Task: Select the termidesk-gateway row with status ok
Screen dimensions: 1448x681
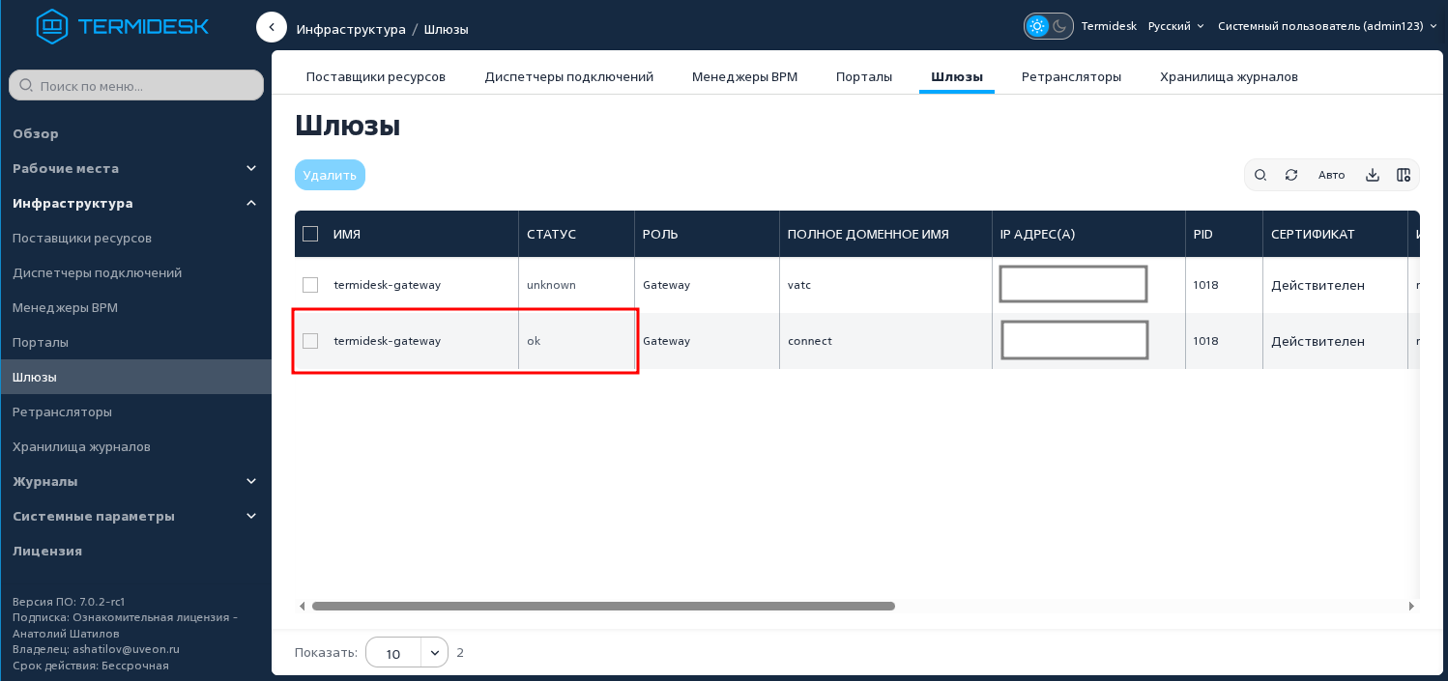Action: 310,341
